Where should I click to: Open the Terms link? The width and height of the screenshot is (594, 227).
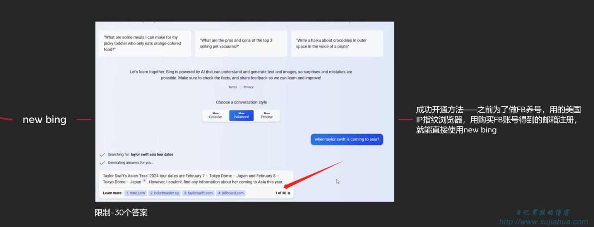[x=233, y=87]
